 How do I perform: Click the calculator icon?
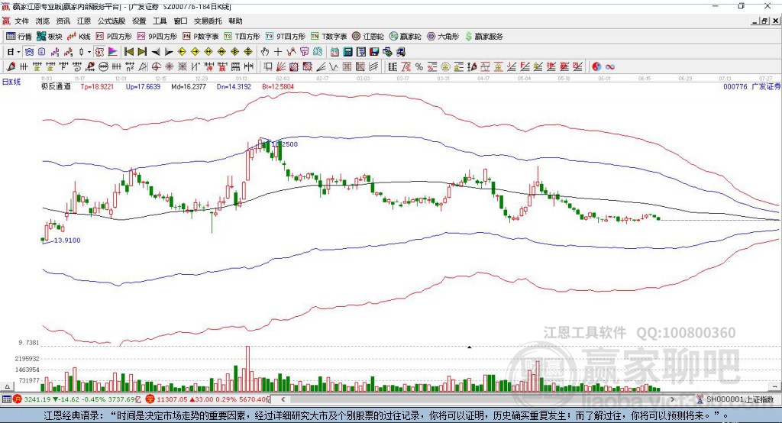click(348, 52)
